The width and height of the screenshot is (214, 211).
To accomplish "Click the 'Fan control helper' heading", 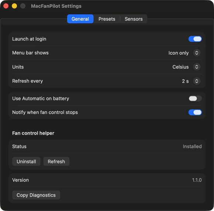I will click(33, 133).
